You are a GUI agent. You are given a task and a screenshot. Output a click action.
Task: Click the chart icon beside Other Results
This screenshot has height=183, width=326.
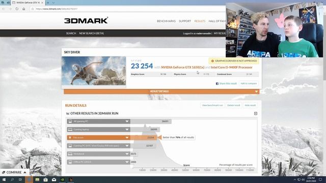pyautogui.click(x=68, y=113)
